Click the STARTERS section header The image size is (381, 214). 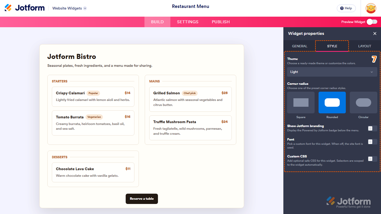pyautogui.click(x=60, y=81)
